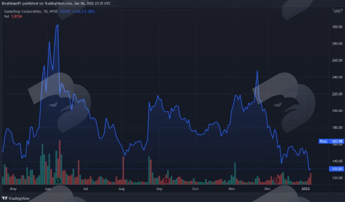Click the red earnings marker near Sep
Viewport: 345px width, 202px height.
pos(166,181)
